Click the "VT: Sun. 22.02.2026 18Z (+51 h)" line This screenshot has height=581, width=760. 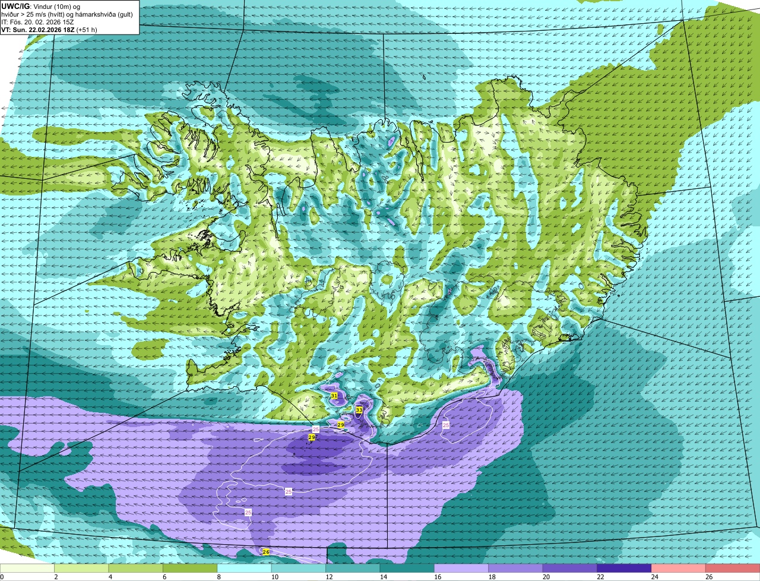tap(49, 29)
